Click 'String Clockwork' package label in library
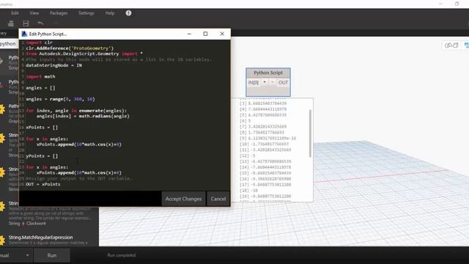 pyautogui.click(x=27, y=224)
